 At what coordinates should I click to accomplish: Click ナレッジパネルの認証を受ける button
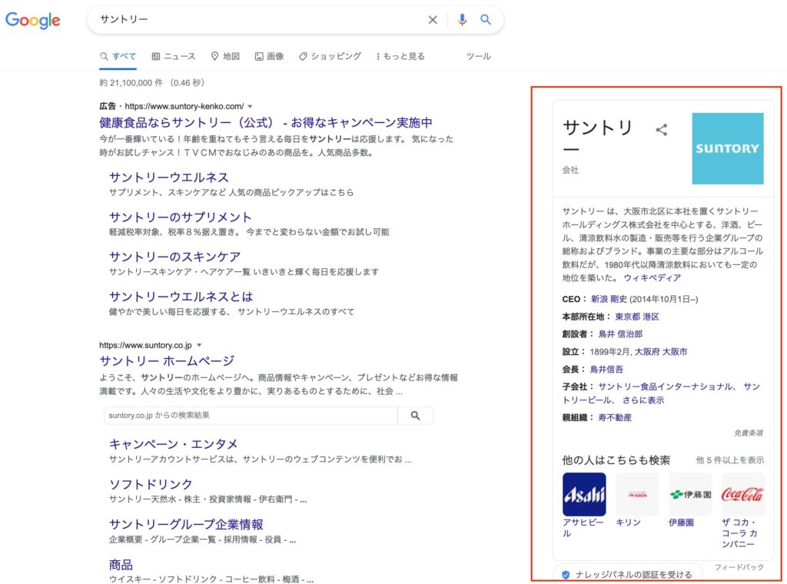pos(627,575)
